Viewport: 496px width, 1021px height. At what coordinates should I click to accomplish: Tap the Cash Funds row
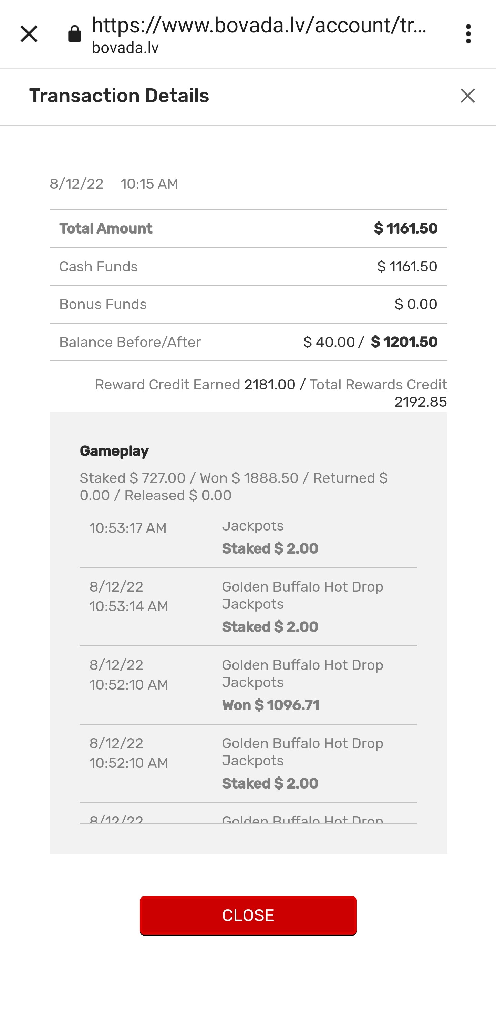248,267
